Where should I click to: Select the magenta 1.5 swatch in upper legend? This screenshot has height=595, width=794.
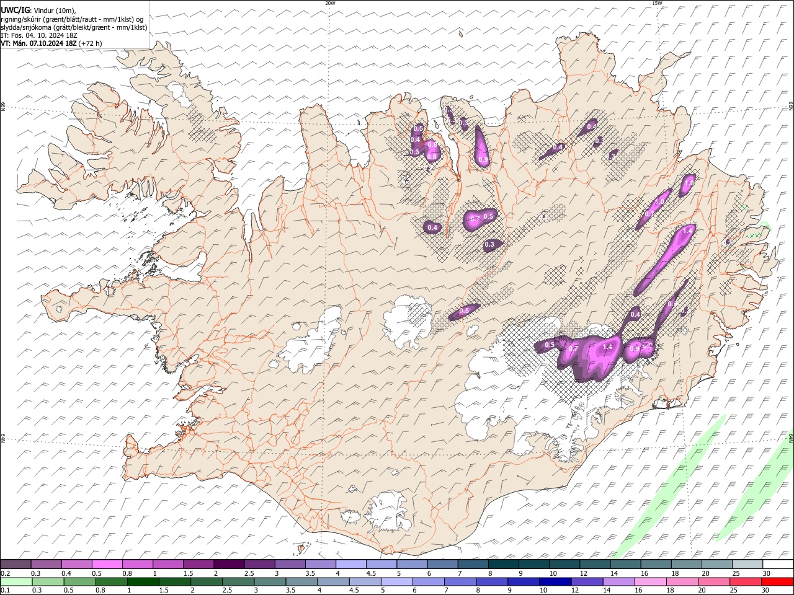tap(198, 564)
